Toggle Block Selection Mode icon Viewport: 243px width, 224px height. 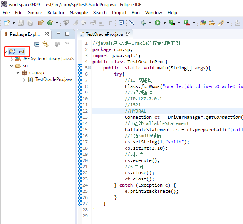[101, 23]
